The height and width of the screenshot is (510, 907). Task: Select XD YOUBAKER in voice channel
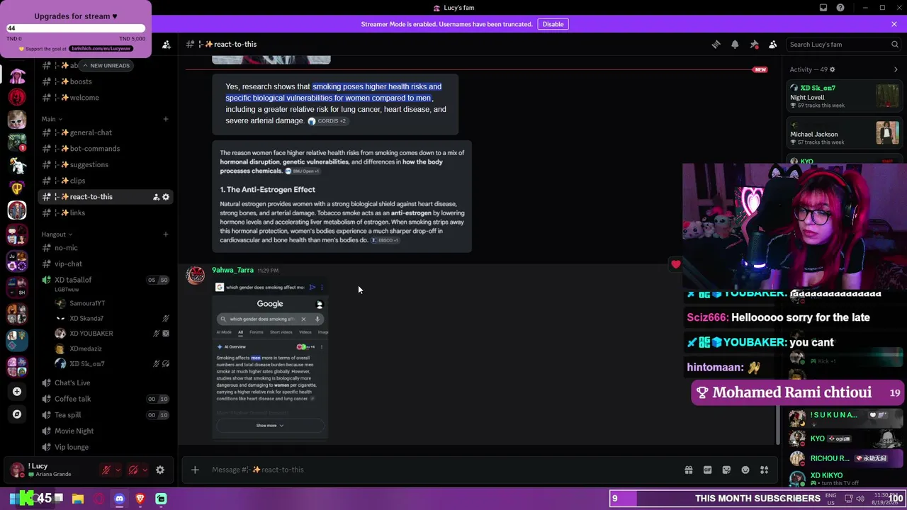[x=112, y=334]
